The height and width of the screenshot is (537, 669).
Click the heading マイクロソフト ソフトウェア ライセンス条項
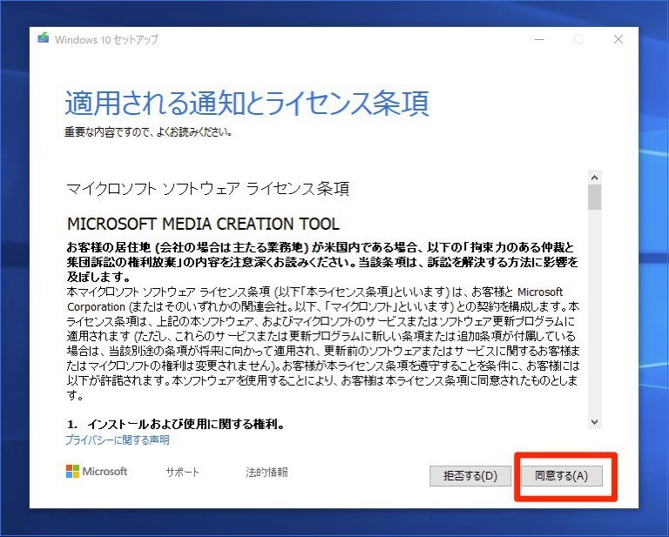pos(208,188)
